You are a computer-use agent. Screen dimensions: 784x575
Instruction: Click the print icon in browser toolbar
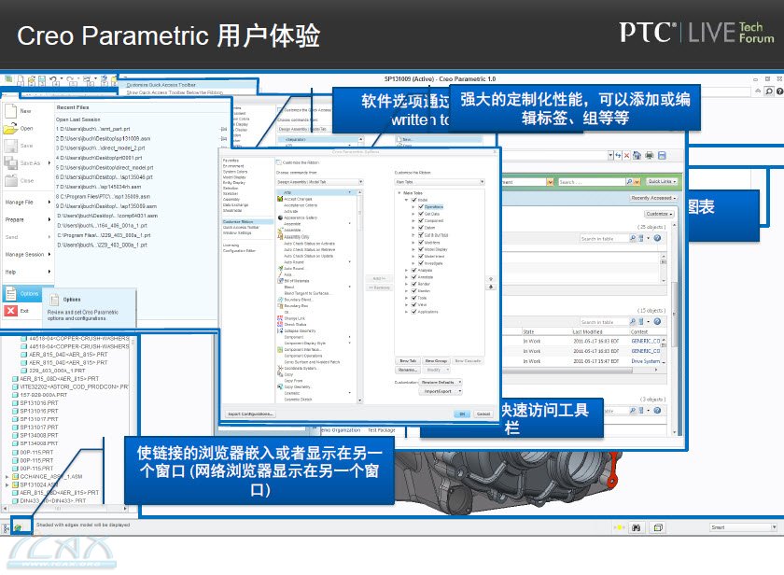tap(649, 156)
